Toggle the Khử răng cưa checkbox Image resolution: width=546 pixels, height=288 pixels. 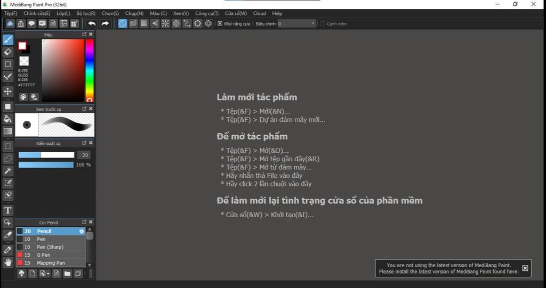coord(220,23)
